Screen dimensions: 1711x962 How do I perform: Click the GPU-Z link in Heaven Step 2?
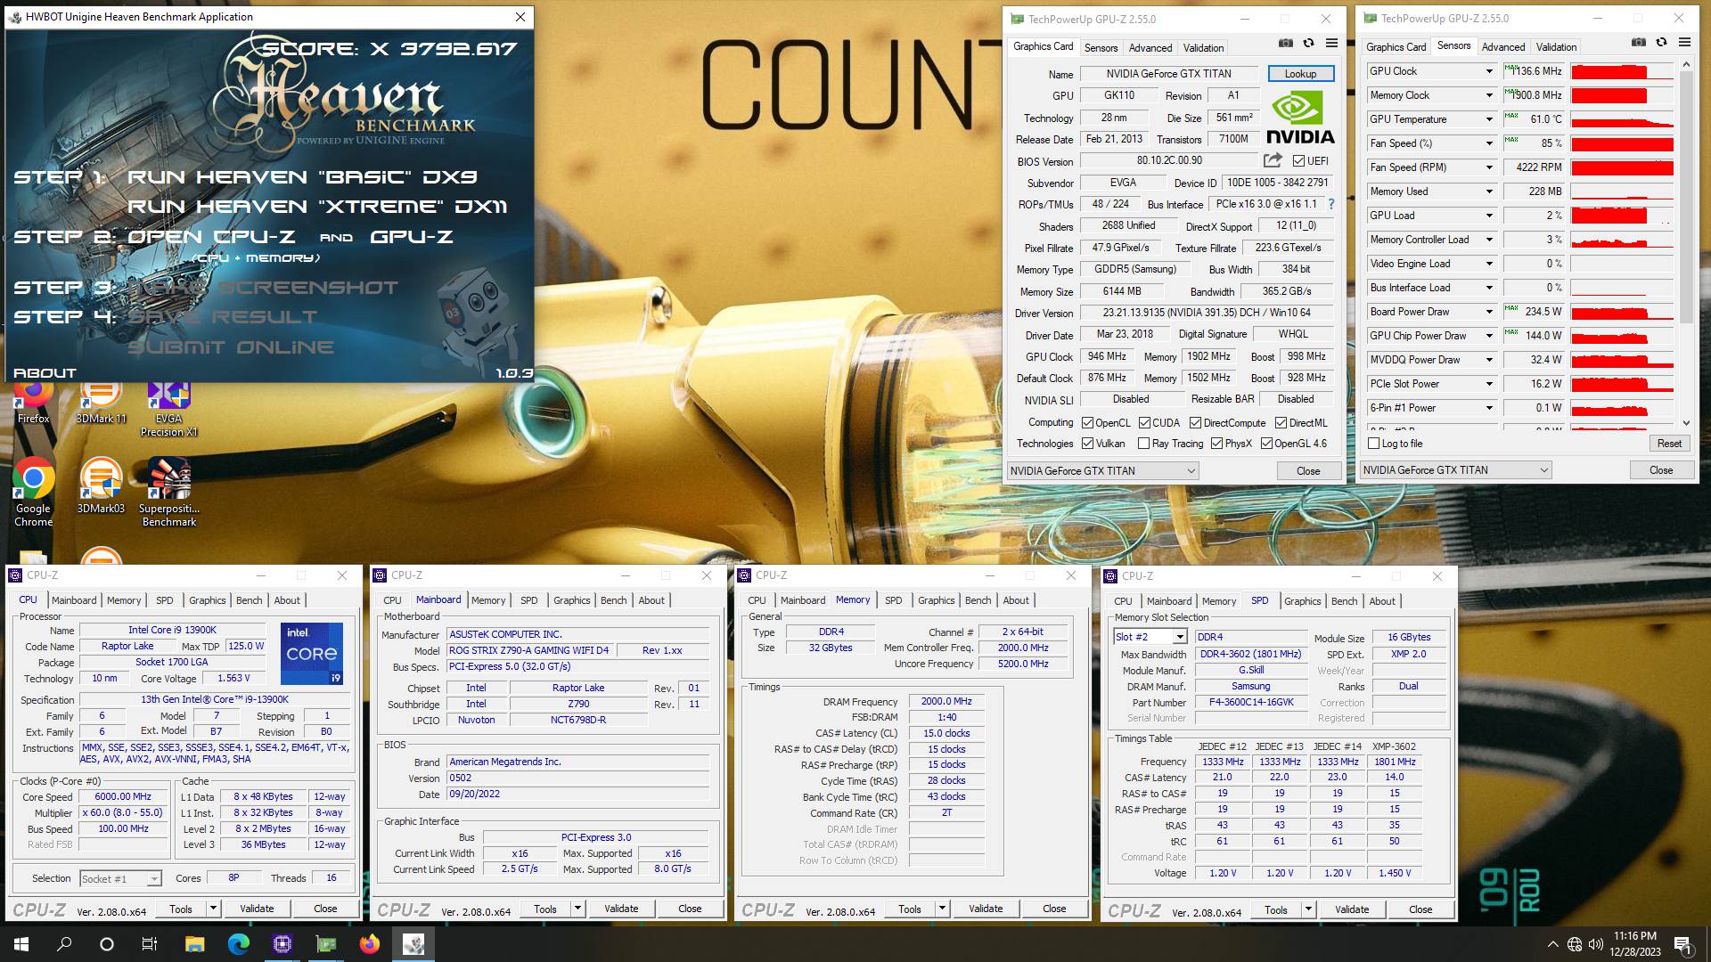click(412, 237)
